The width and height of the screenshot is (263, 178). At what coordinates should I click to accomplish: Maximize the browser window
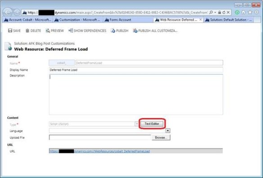[x=247, y=5]
